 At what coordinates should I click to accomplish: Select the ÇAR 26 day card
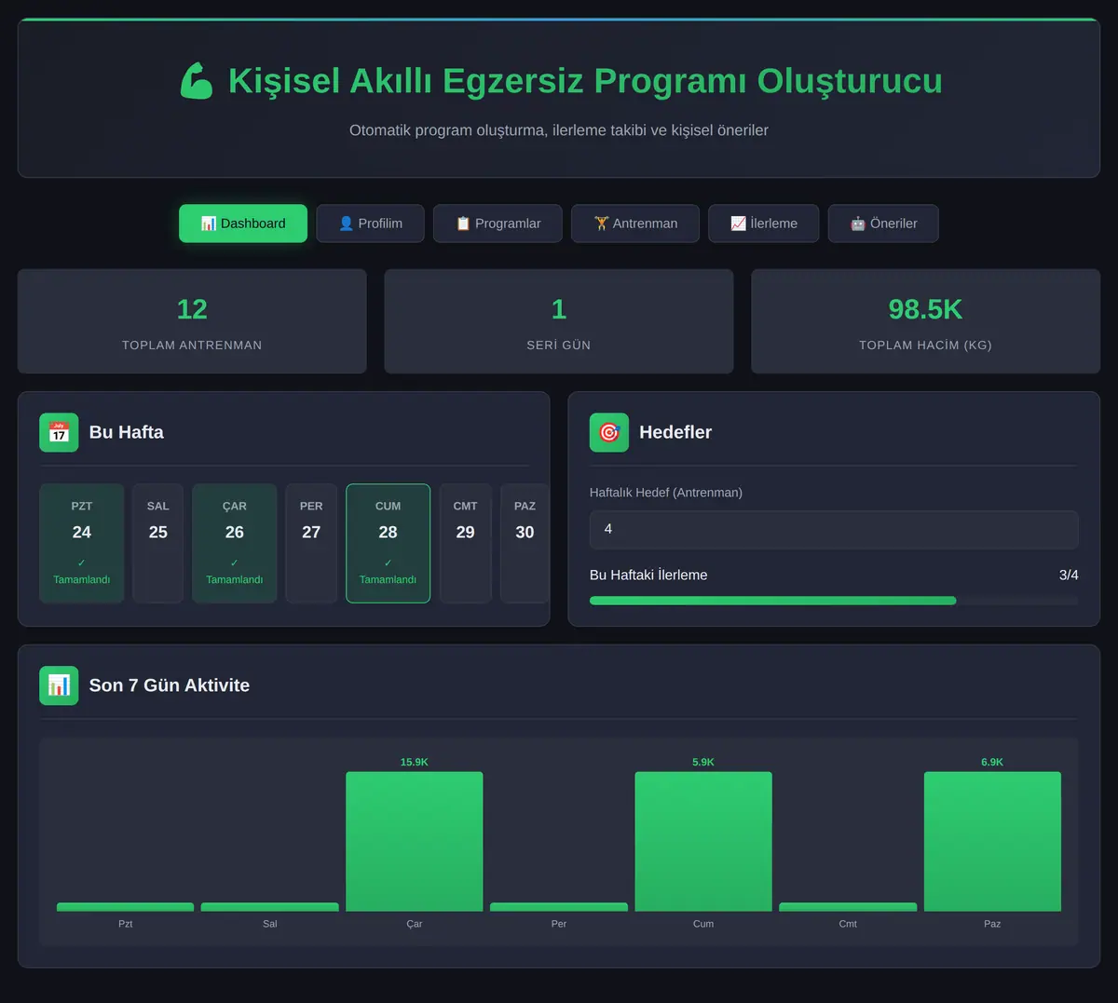235,543
